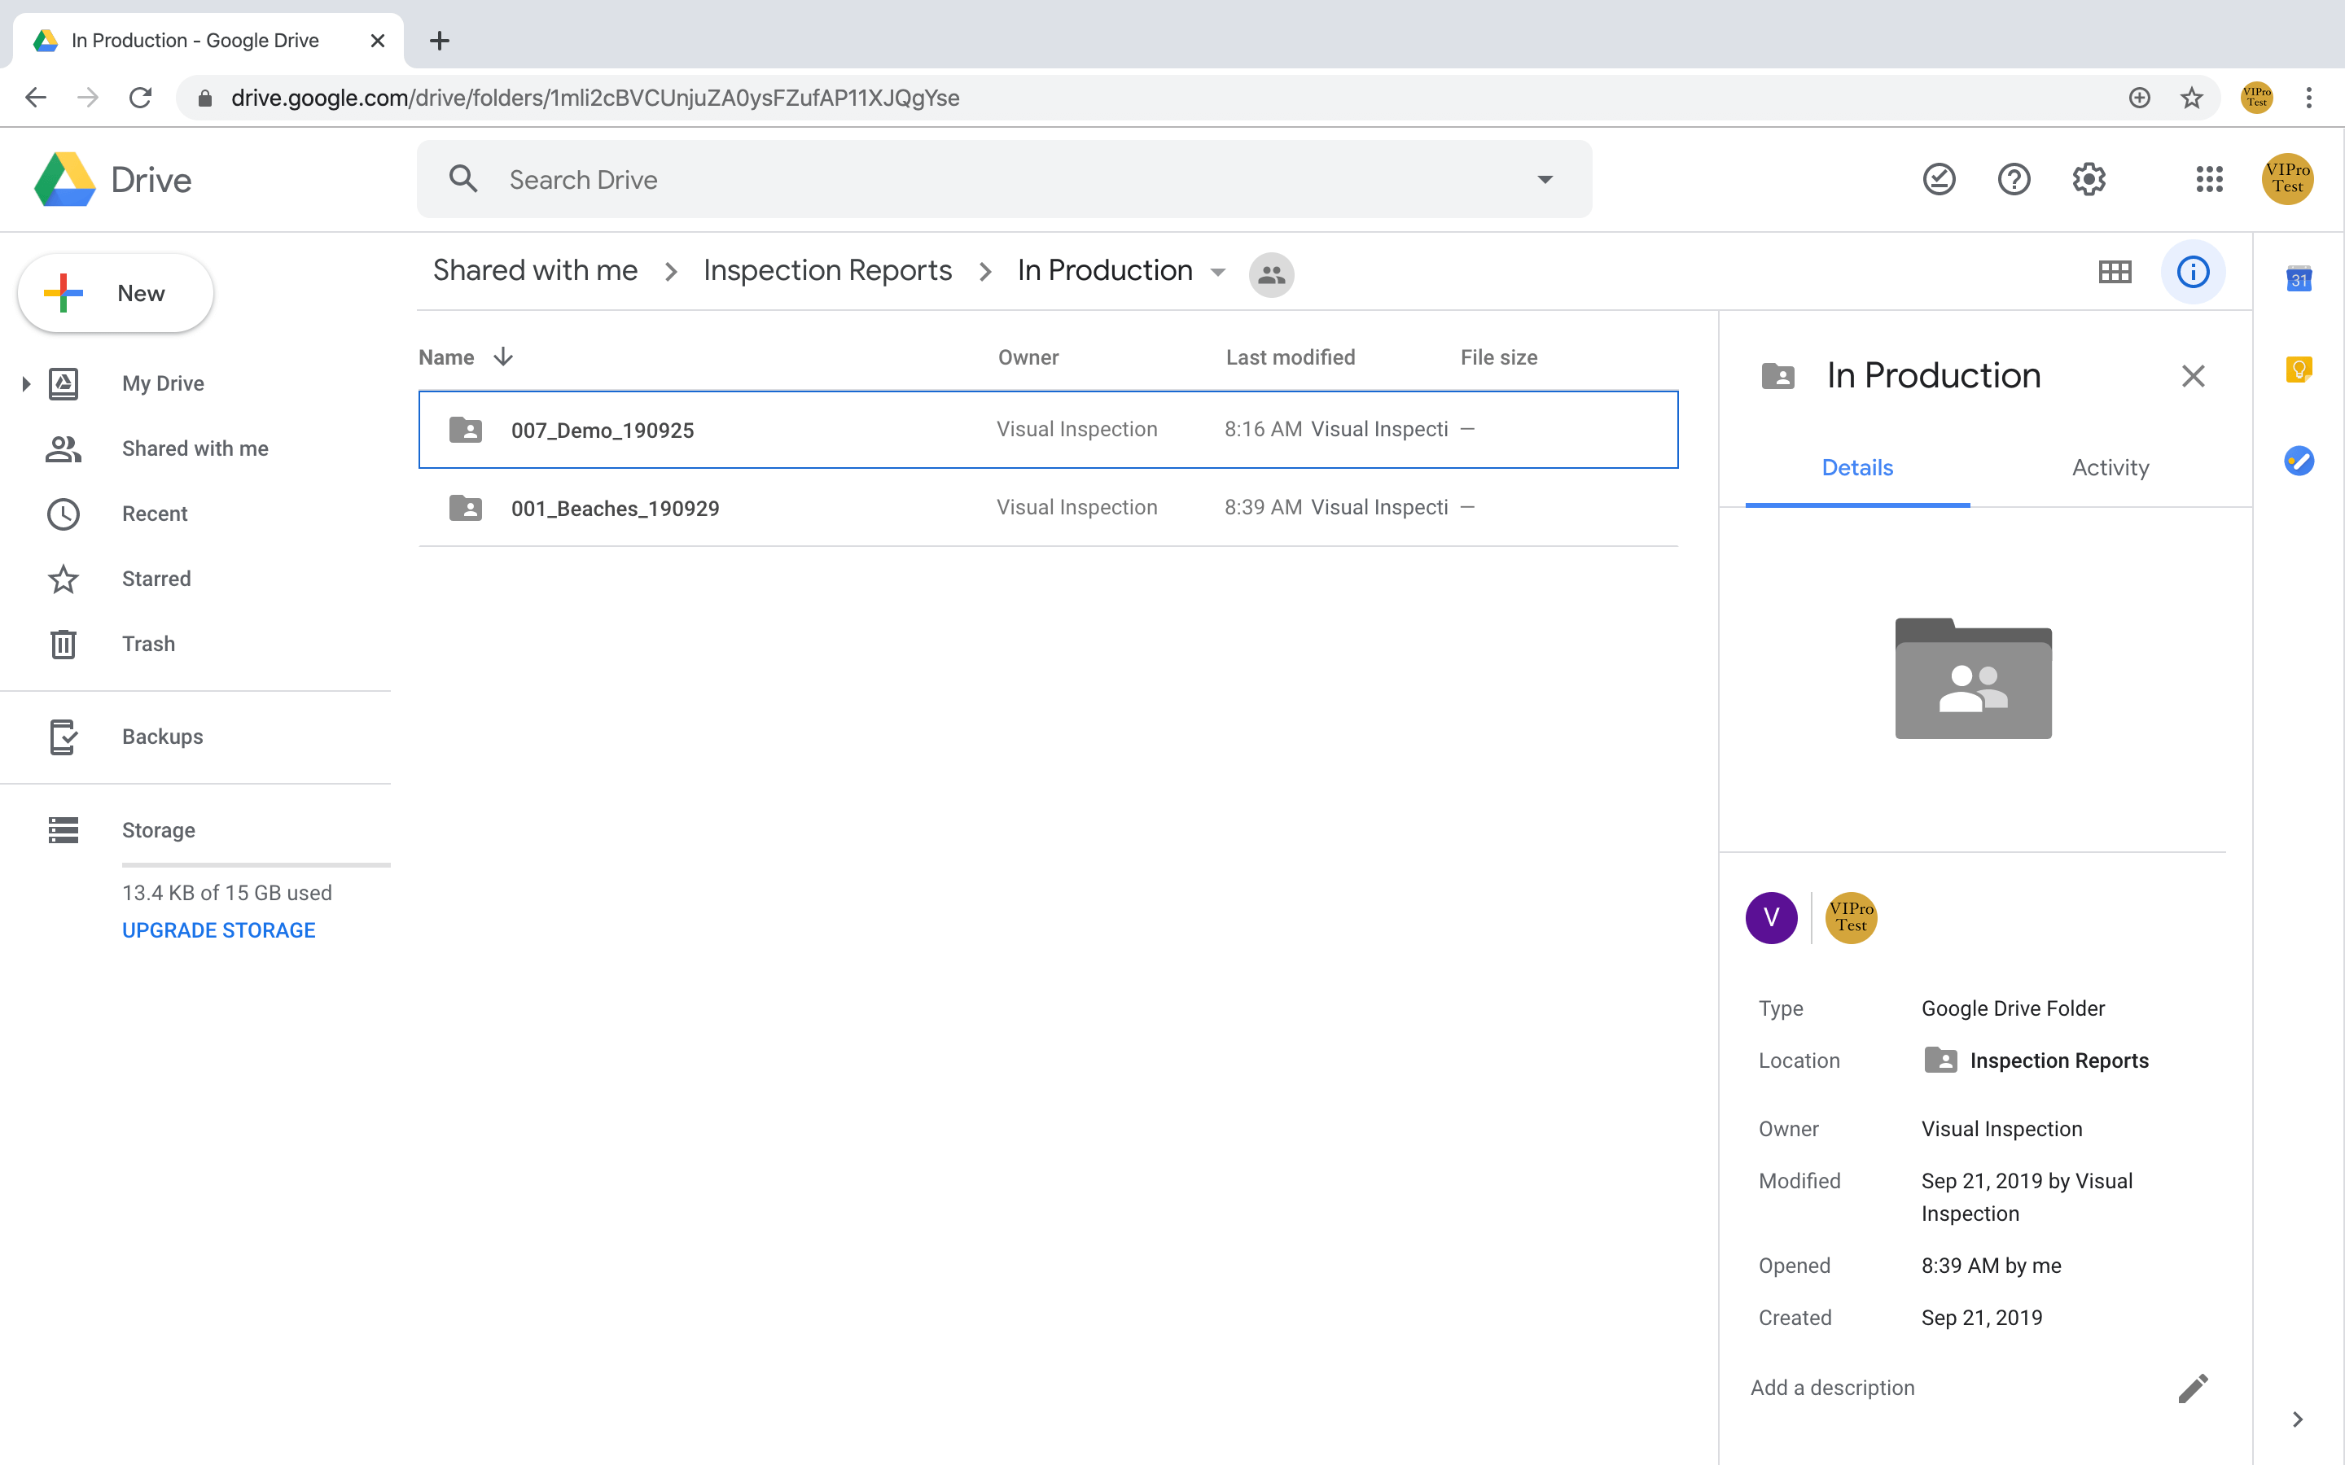The width and height of the screenshot is (2345, 1465).
Task: Click the purple V owner avatar
Action: pos(1771,917)
